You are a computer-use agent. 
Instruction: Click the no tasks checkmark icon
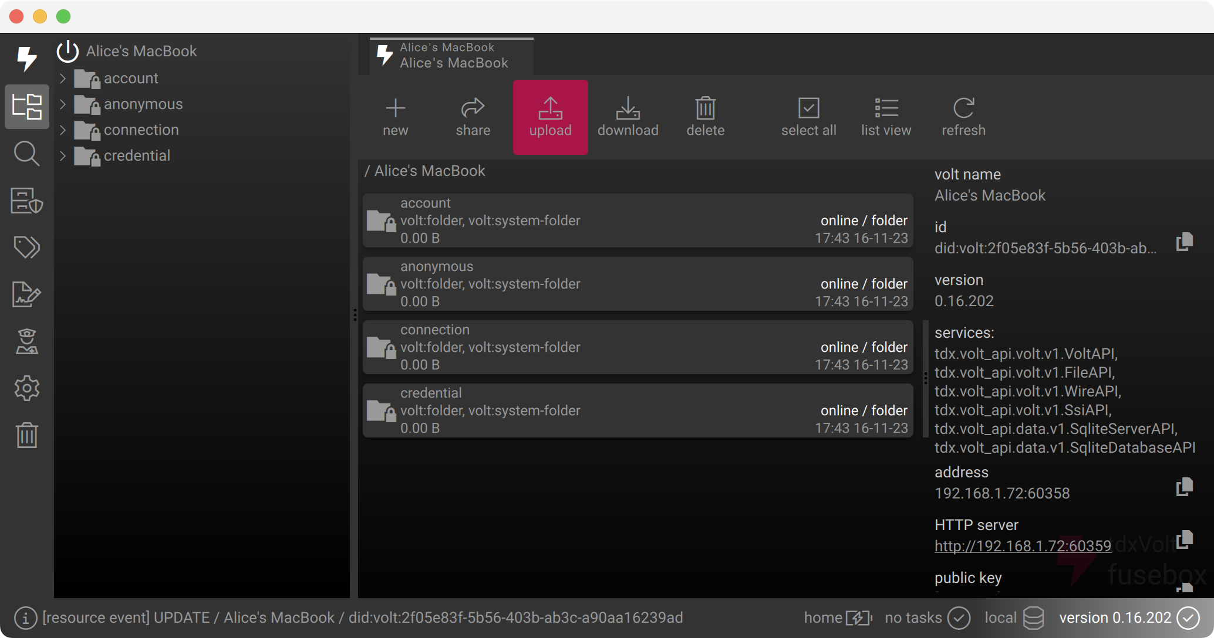click(x=959, y=617)
